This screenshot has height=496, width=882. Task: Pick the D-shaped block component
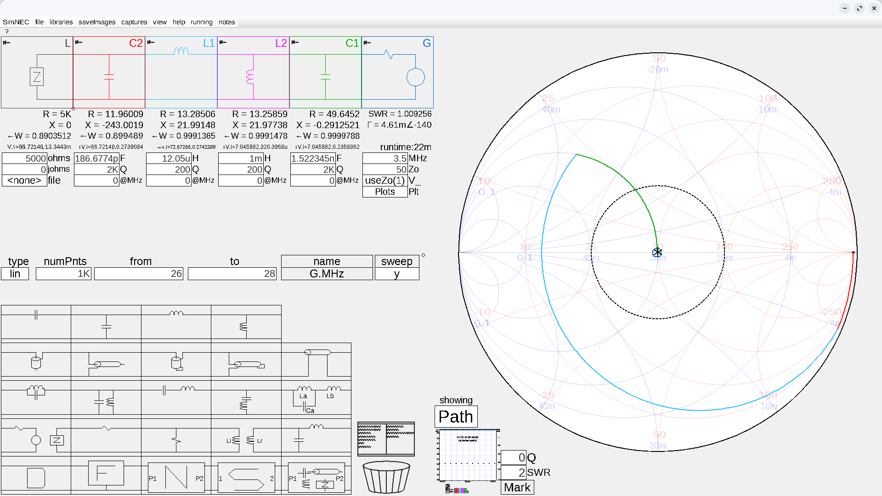(36, 474)
